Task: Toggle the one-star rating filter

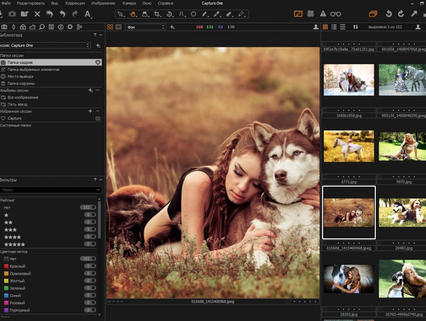Action: [x=90, y=215]
